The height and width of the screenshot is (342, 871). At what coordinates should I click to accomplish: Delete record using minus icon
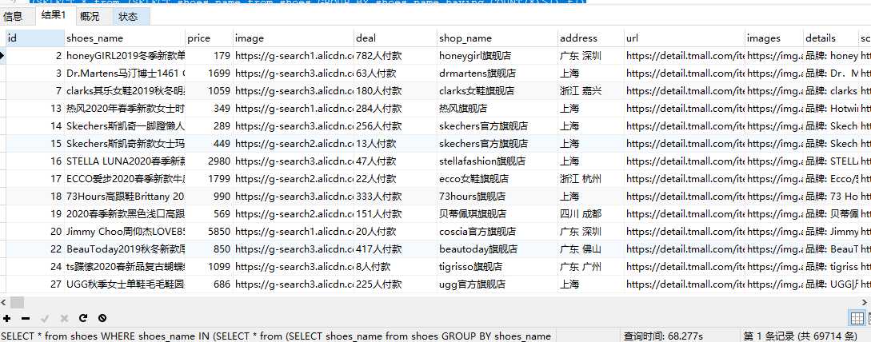click(x=26, y=318)
